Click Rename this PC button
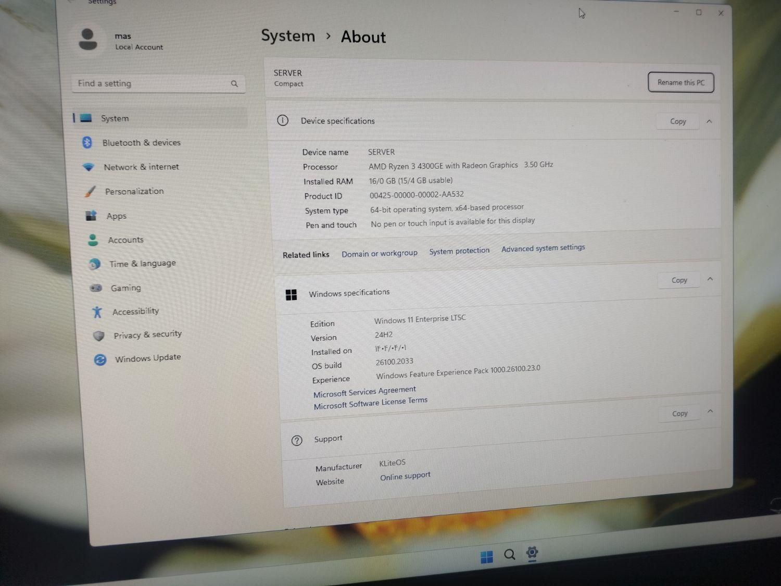Image resolution: width=781 pixels, height=586 pixels. pyautogui.click(x=681, y=82)
